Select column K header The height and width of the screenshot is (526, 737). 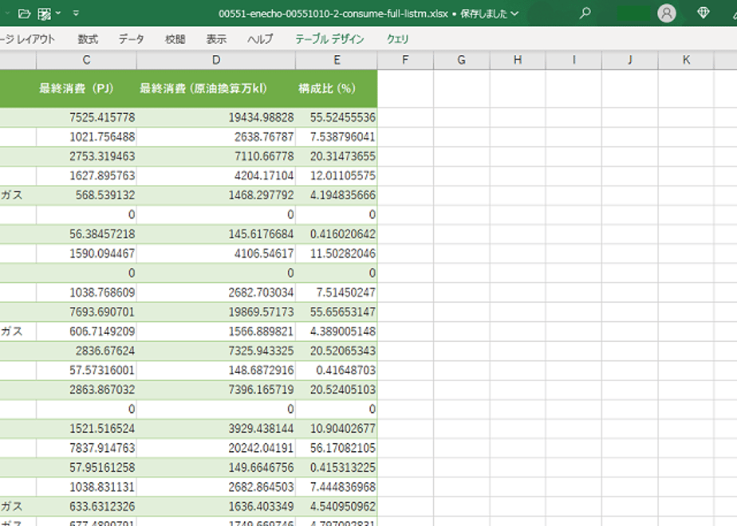click(686, 60)
